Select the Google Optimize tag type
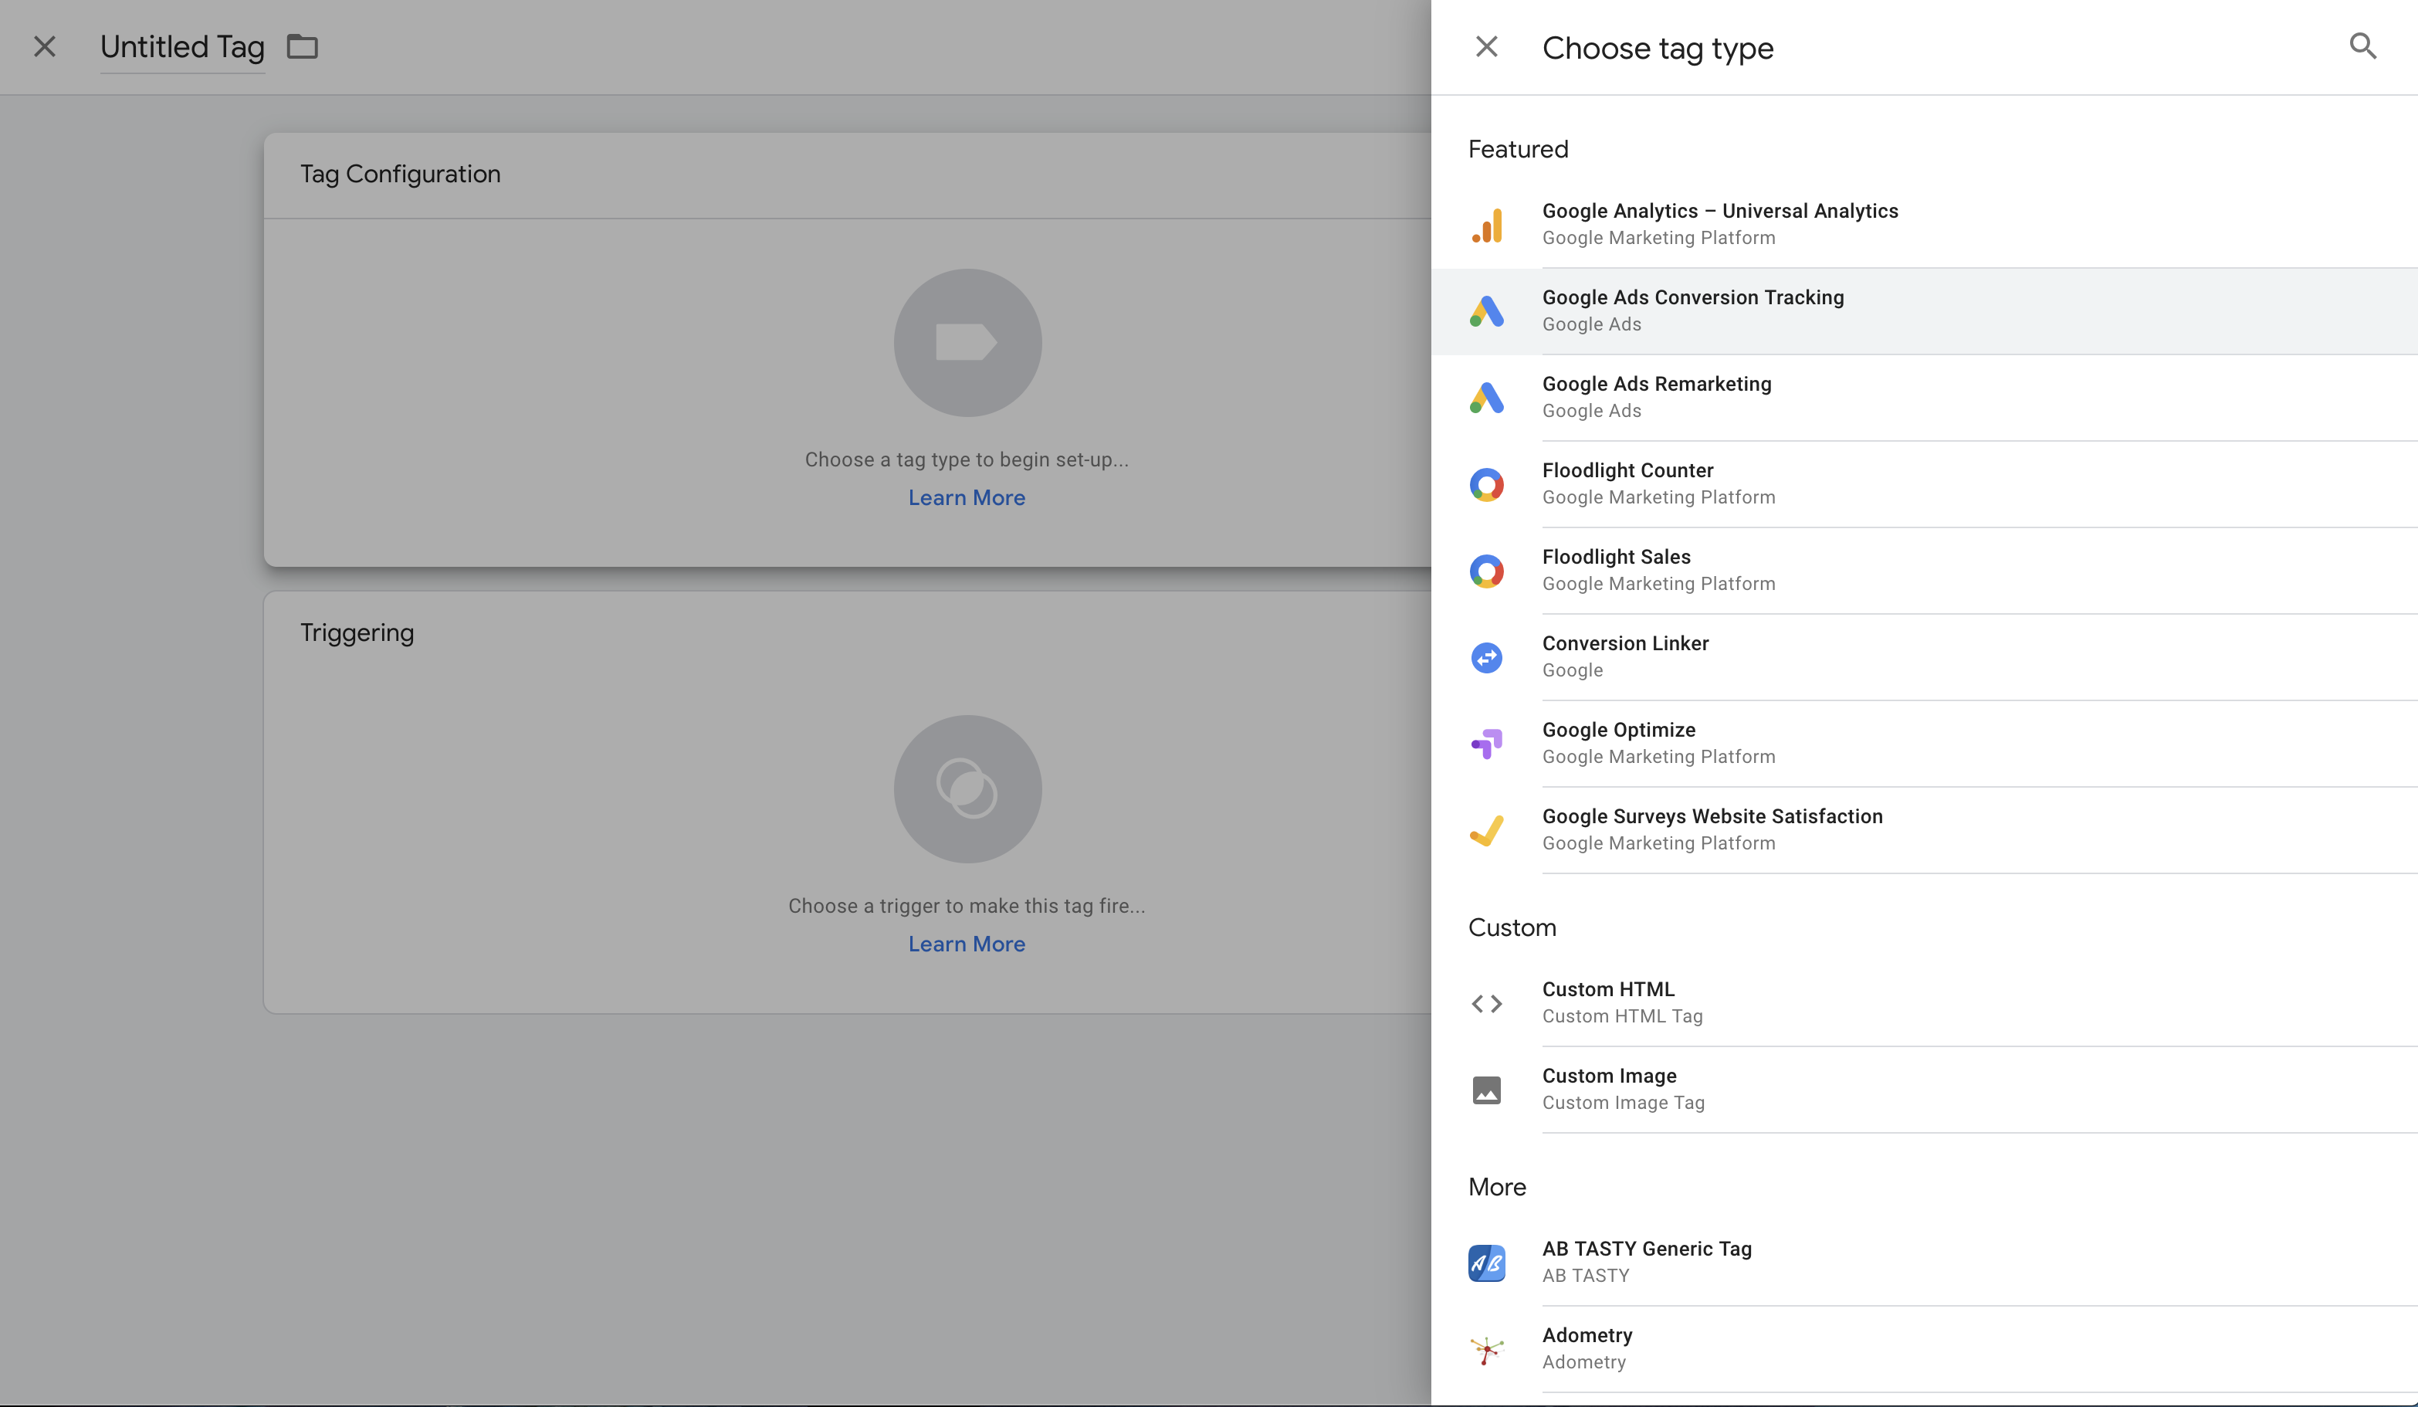 (1924, 744)
